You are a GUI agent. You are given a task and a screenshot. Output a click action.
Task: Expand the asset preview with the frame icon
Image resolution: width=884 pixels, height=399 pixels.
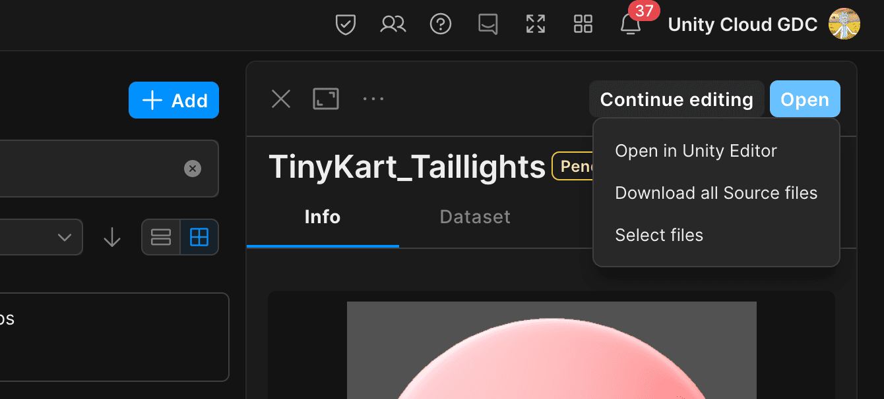click(x=325, y=98)
